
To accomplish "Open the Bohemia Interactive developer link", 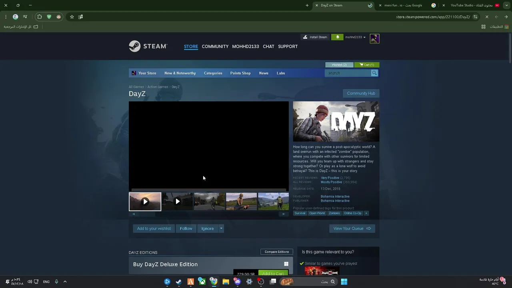I will tap(335, 196).
